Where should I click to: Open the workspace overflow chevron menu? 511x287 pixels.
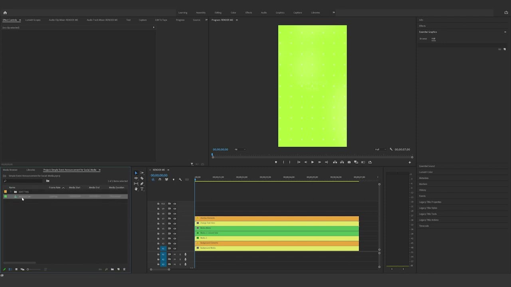coord(334,12)
